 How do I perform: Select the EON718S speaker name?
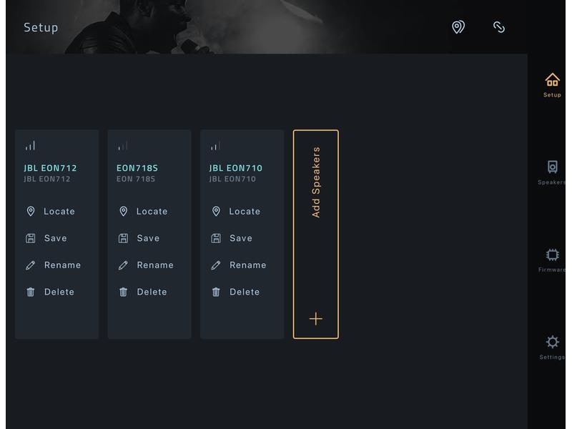(x=137, y=168)
